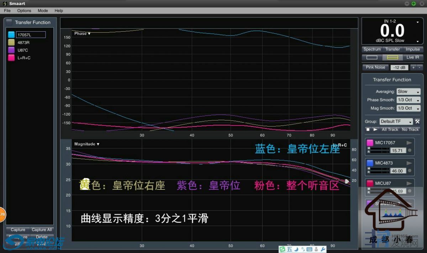The image size is (427, 253).
Task: Toggle the Pink Noise generator
Action: (x=375, y=67)
